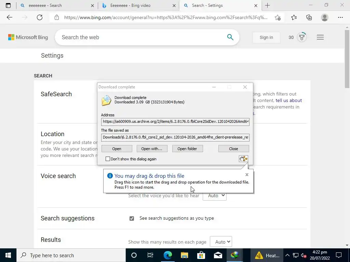Open Mail app from taskbar
The width and height of the screenshot is (350, 262).
pos(218,255)
